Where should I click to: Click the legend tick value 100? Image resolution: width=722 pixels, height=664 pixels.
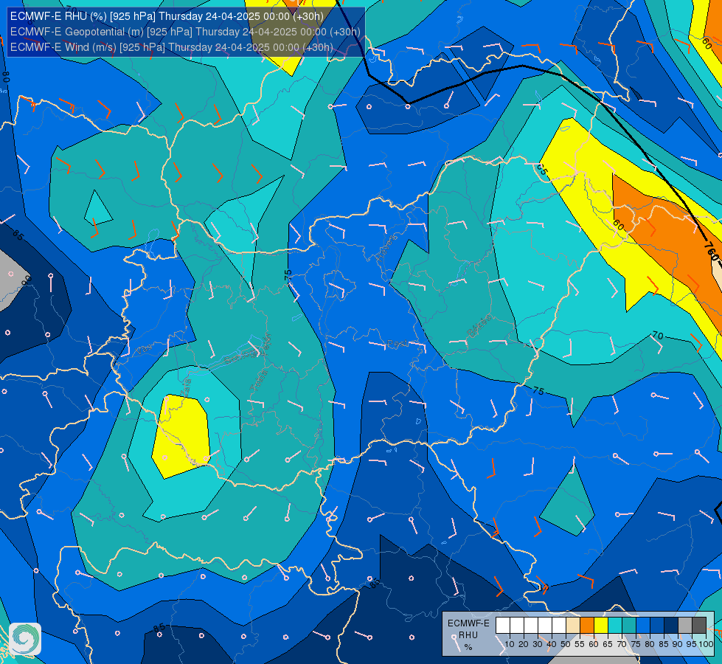tap(706, 644)
